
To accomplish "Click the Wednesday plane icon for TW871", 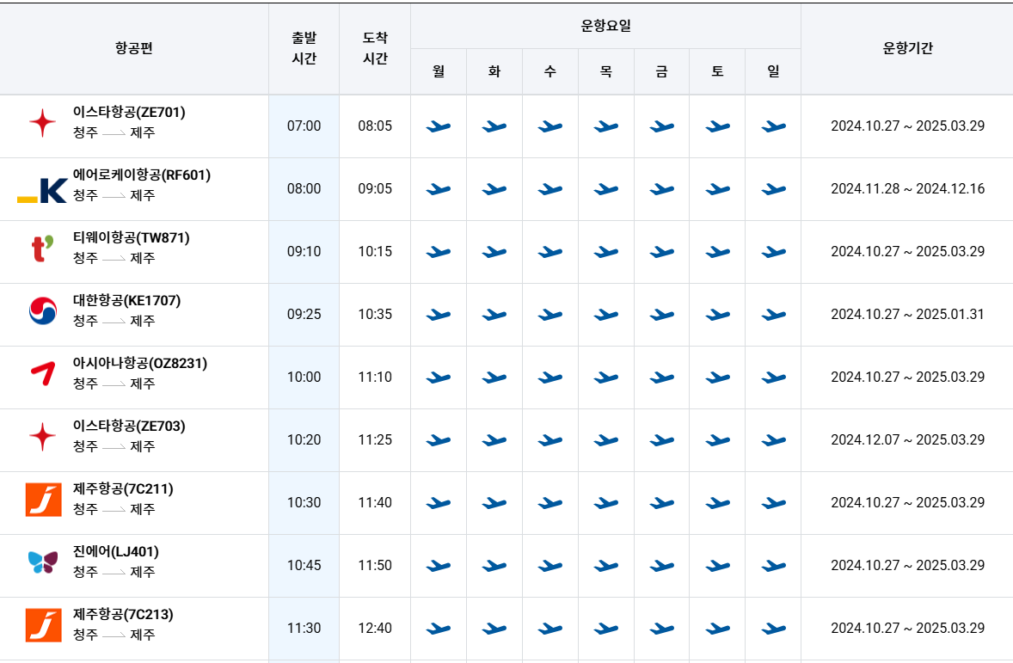I will (x=549, y=252).
